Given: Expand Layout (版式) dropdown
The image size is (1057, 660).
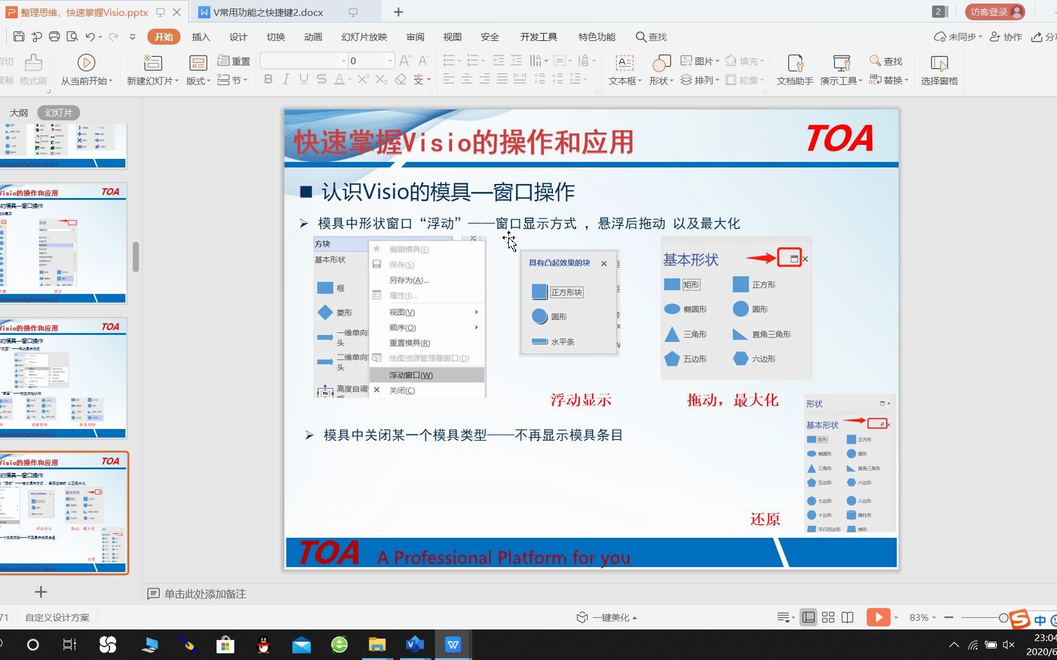Looking at the screenshot, I should coord(198,81).
